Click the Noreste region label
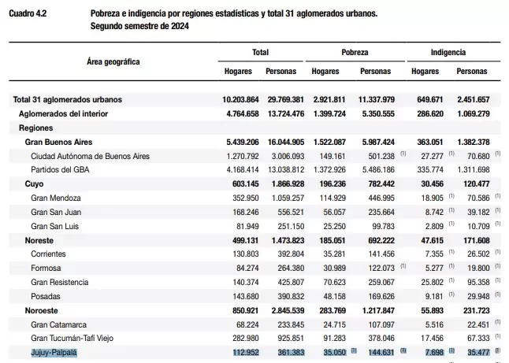This screenshot has width=509, height=363. [39, 240]
